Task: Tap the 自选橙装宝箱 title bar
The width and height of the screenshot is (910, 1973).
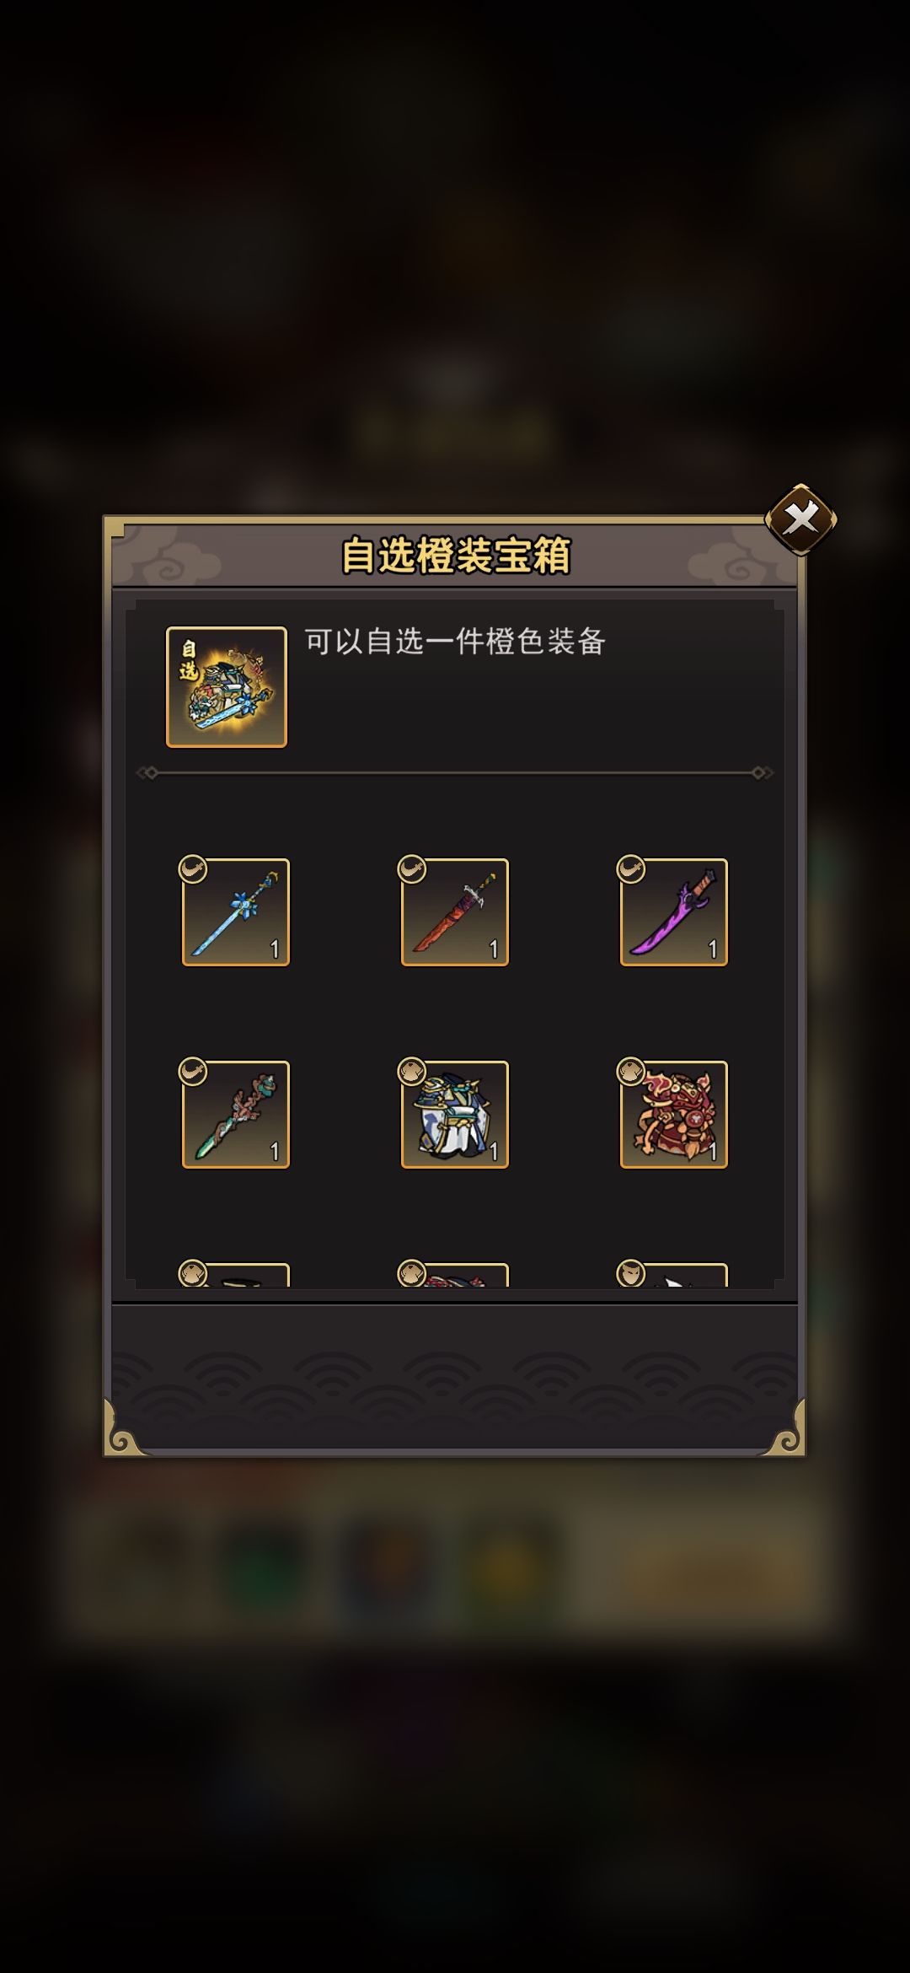Action: [455, 555]
